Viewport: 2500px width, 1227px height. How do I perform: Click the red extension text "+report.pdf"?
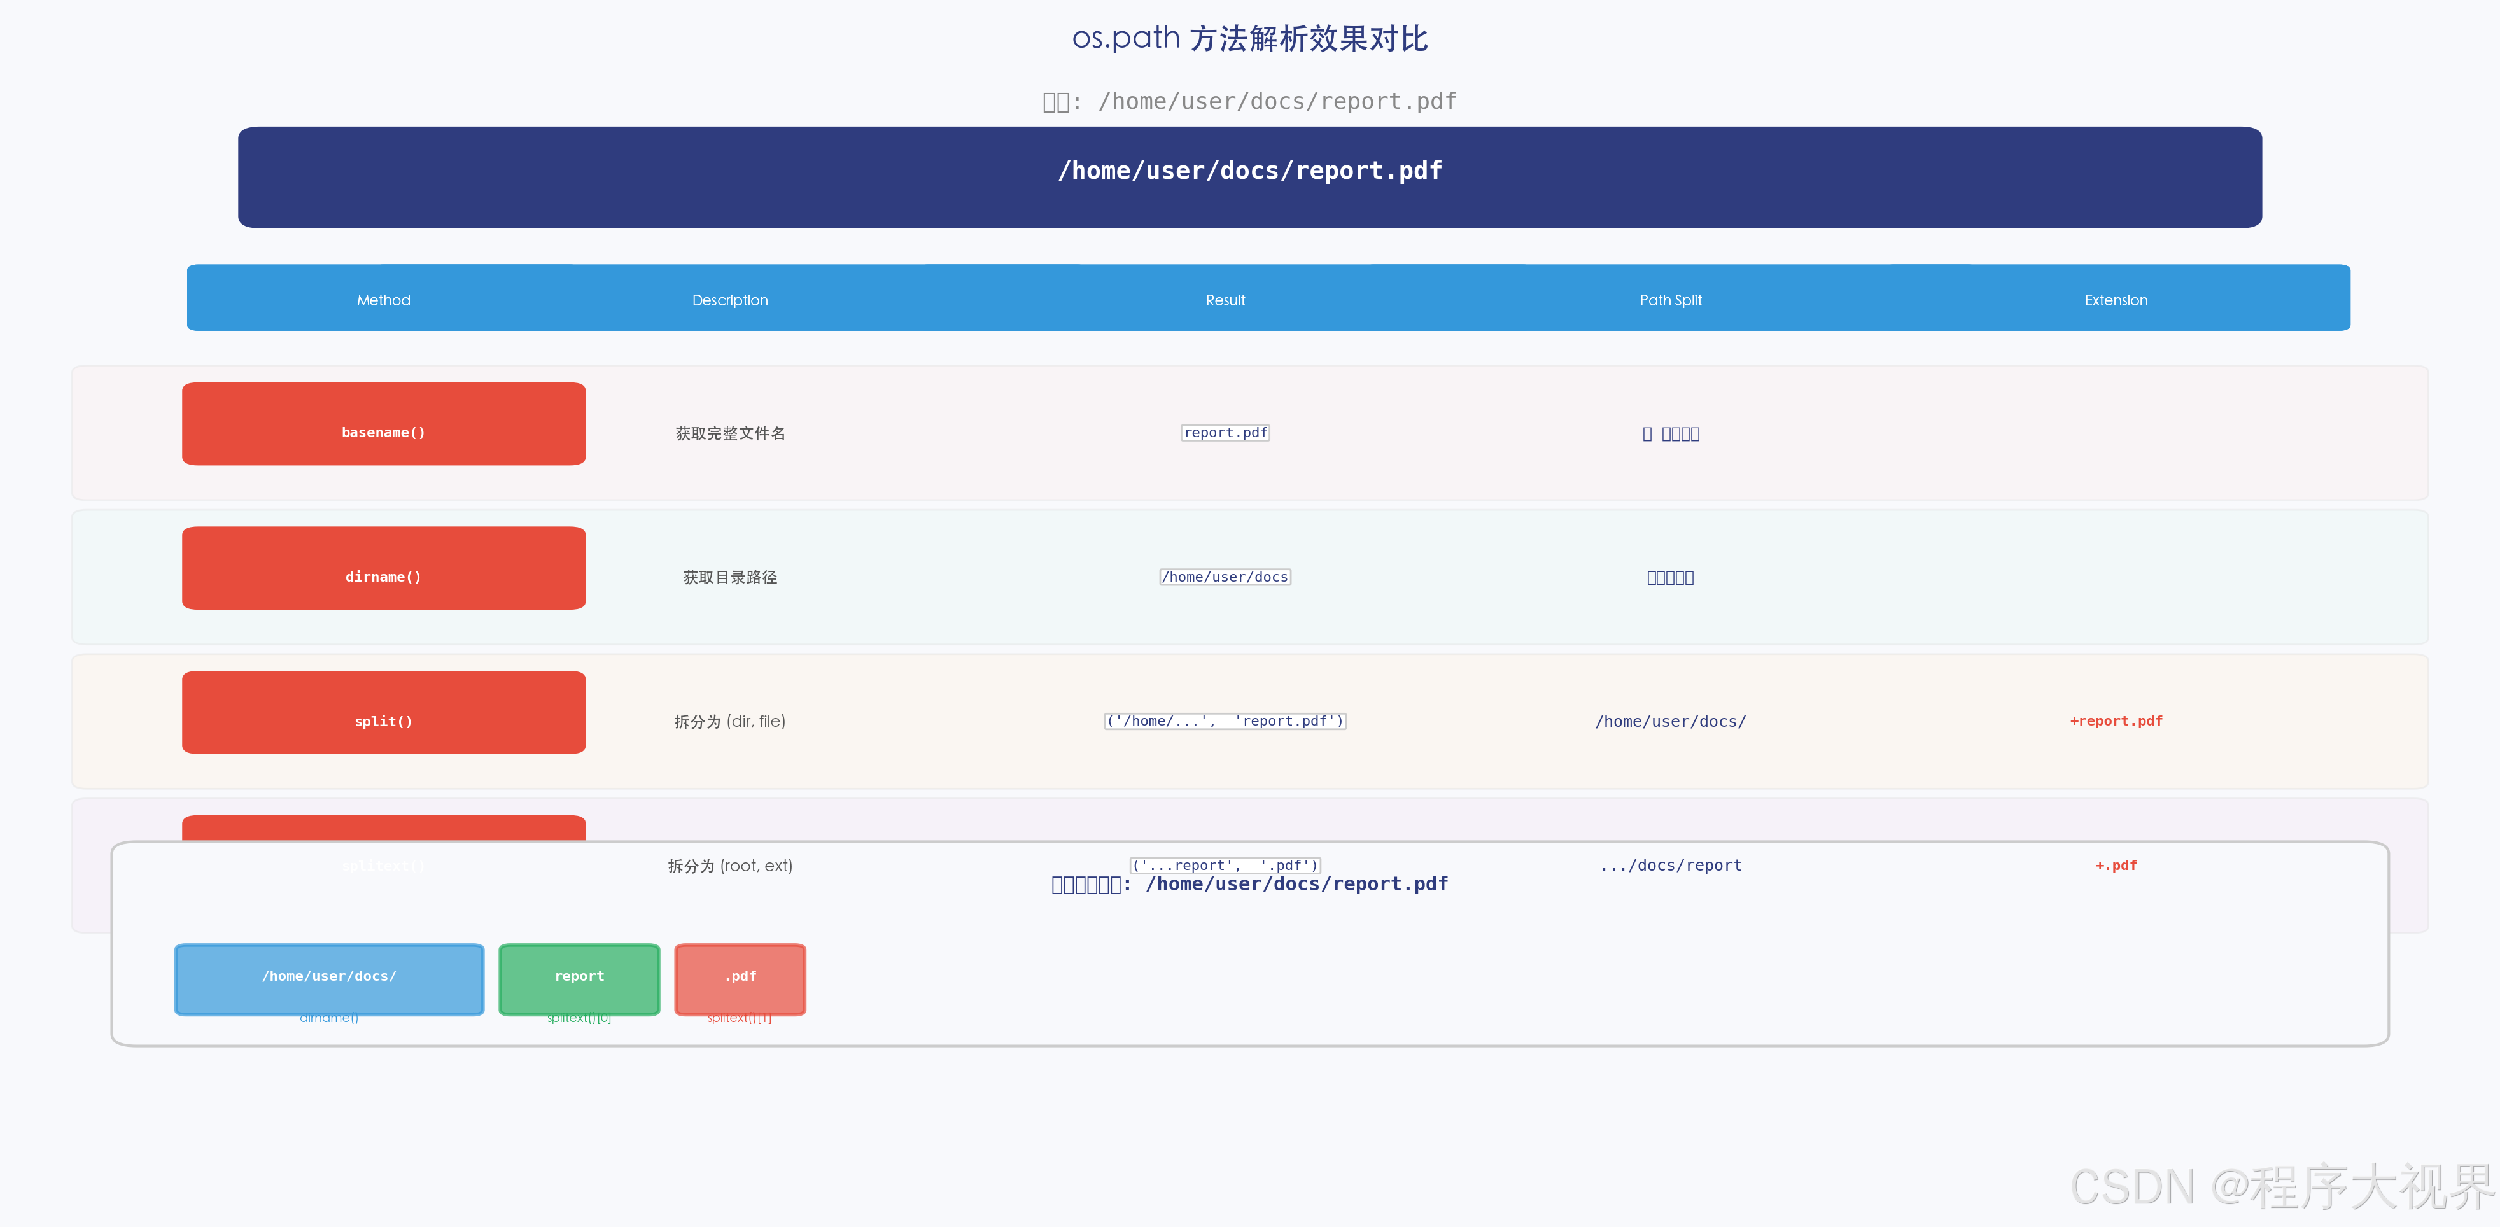tap(2116, 720)
